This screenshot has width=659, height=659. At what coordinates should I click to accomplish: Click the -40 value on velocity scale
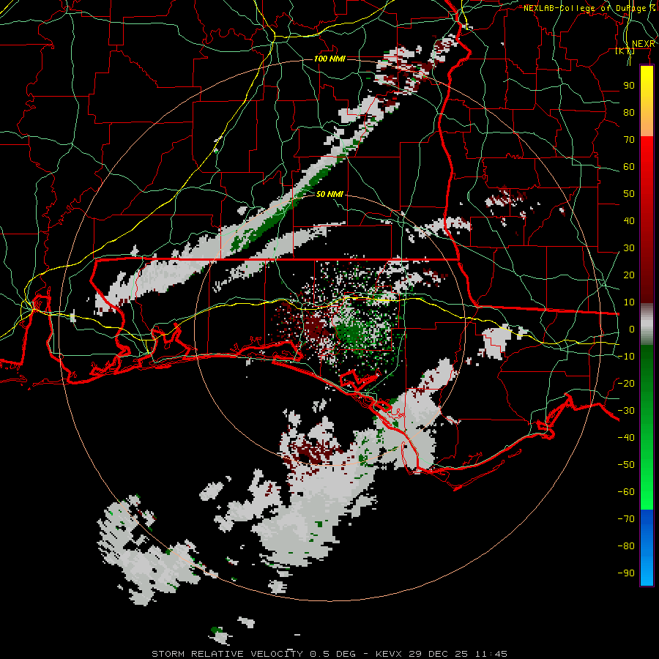626,438
